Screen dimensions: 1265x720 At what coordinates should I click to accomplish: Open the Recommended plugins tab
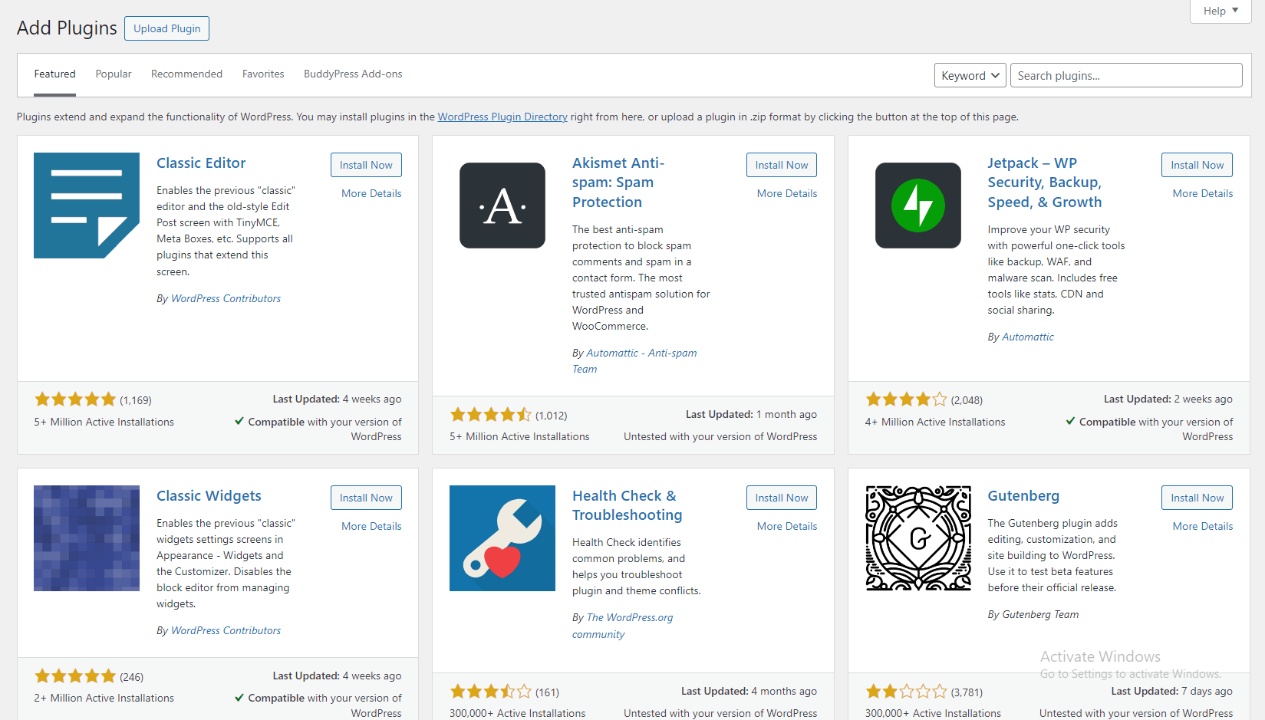[186, 74]
